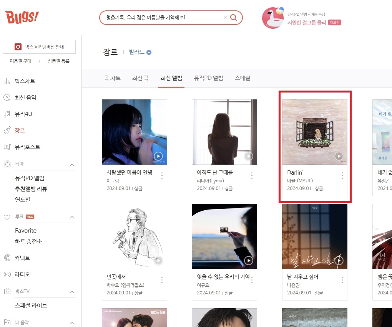The width and height of the screenshot is (392, 327).
Task: Select 장르 guitar icon in sidebar
Action: (7, 130)
